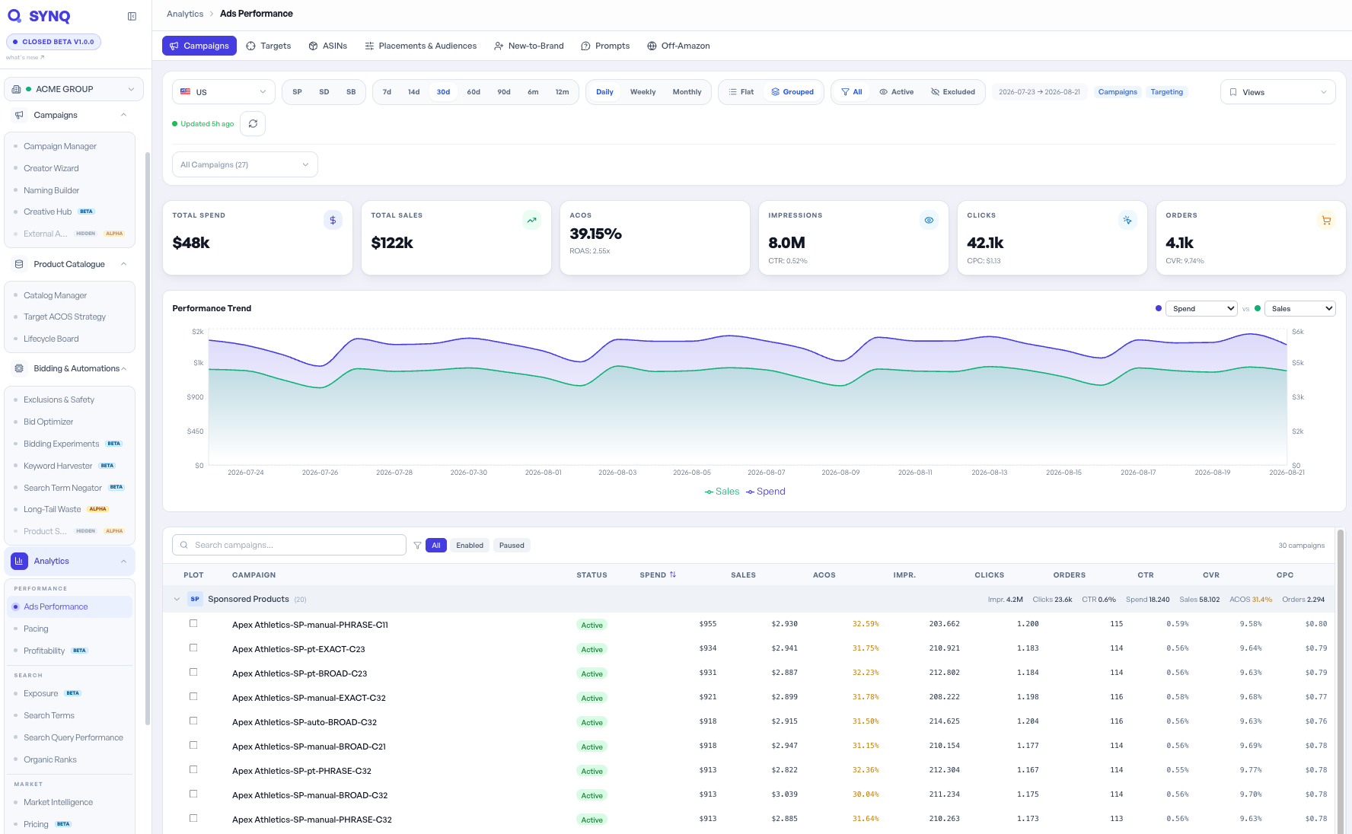1352x834 pixels.
Task: Select the 60d date range button
Action: click(474, 91)
